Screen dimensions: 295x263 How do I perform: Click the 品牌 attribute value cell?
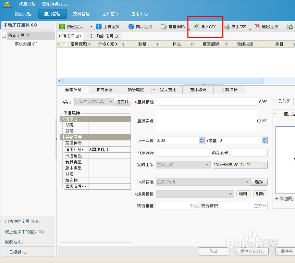(x=109, y=125)
